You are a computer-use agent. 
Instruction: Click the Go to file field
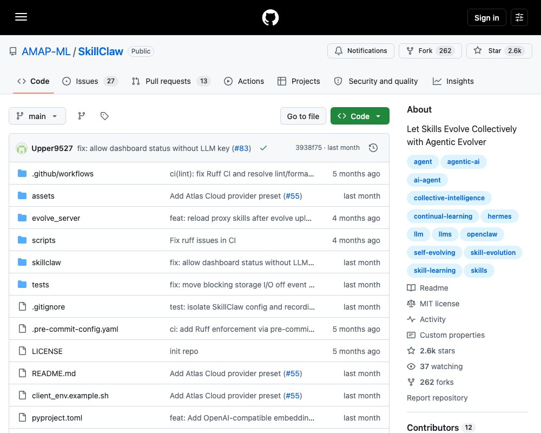[x=303, y=116]
